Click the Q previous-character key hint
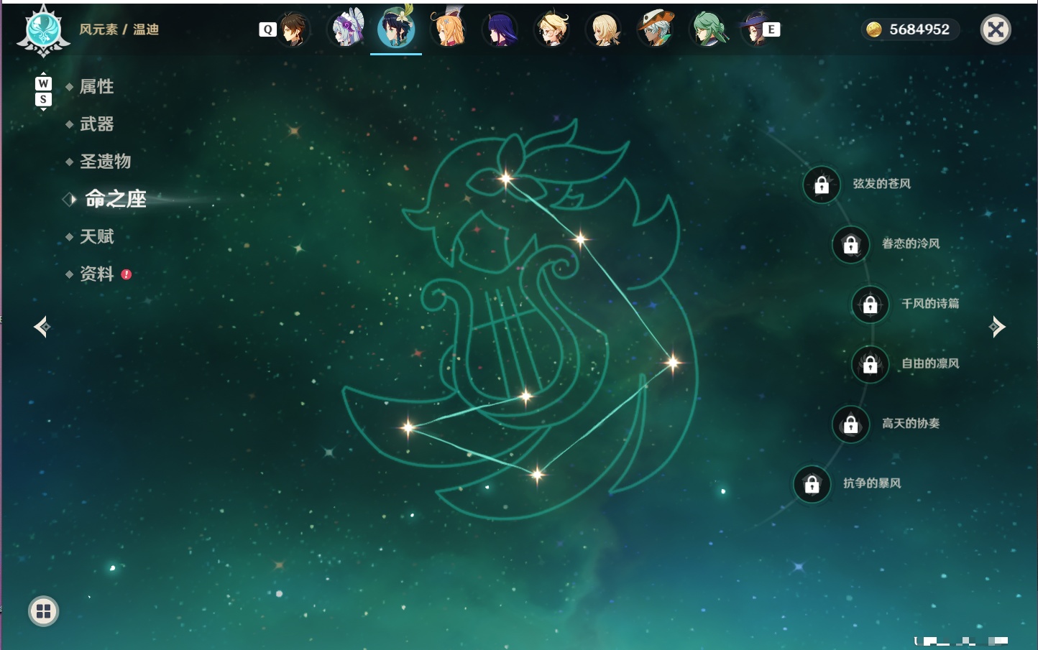1038x650 pixels. coord(267,29)
